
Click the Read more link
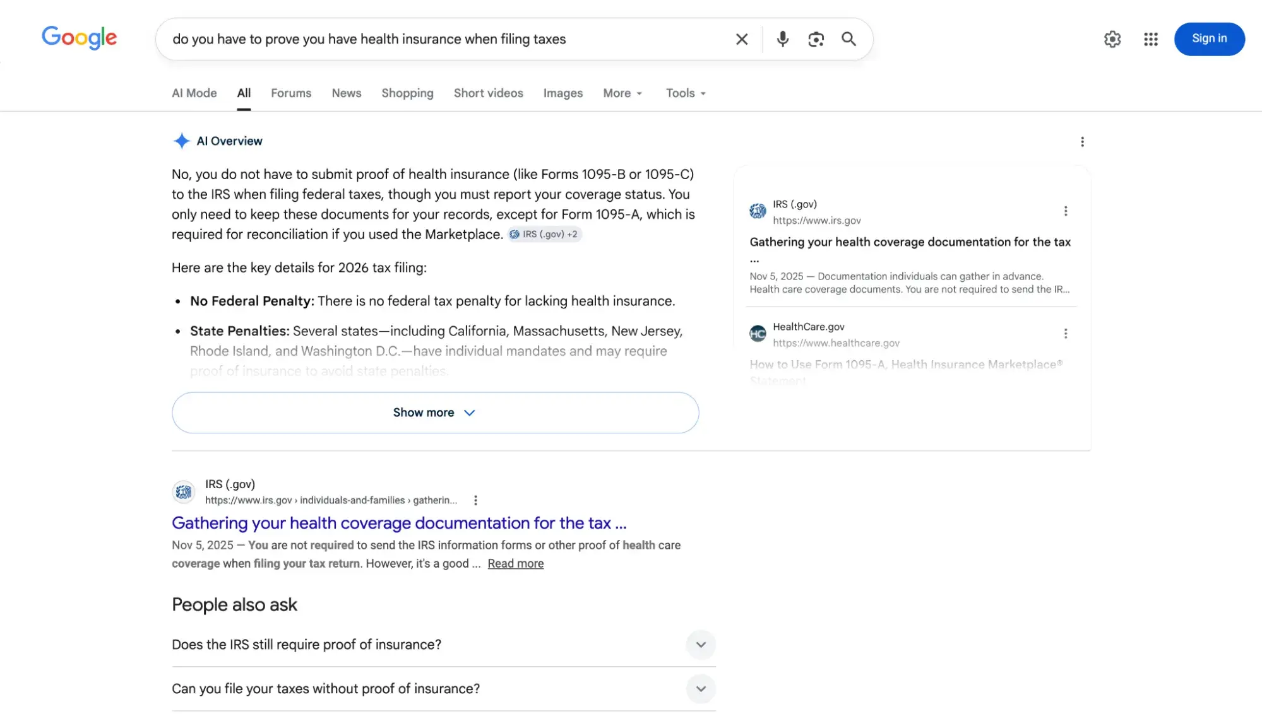pyautogui.click(x=515, y=563)
